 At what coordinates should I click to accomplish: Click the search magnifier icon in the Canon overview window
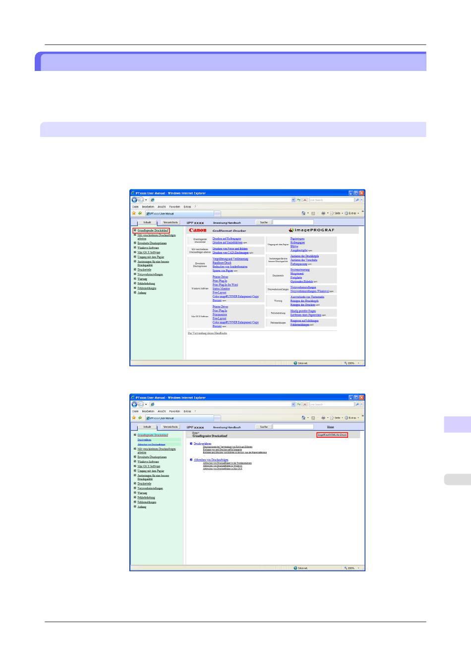(x=357, y=200)
